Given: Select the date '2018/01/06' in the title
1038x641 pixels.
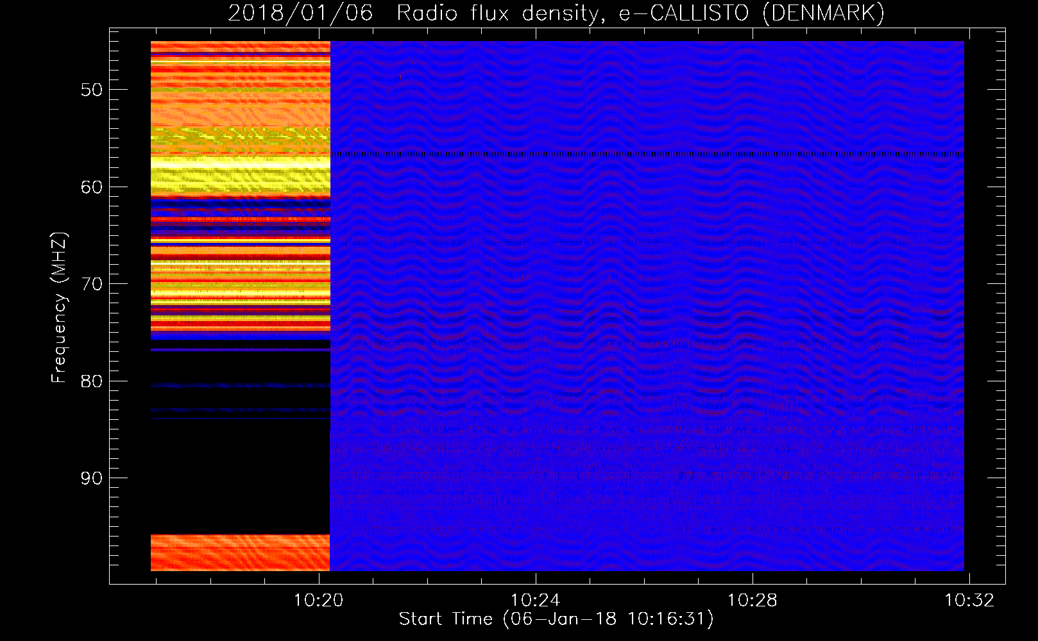Looking at the screenshot, I should [x=300, y=13].
